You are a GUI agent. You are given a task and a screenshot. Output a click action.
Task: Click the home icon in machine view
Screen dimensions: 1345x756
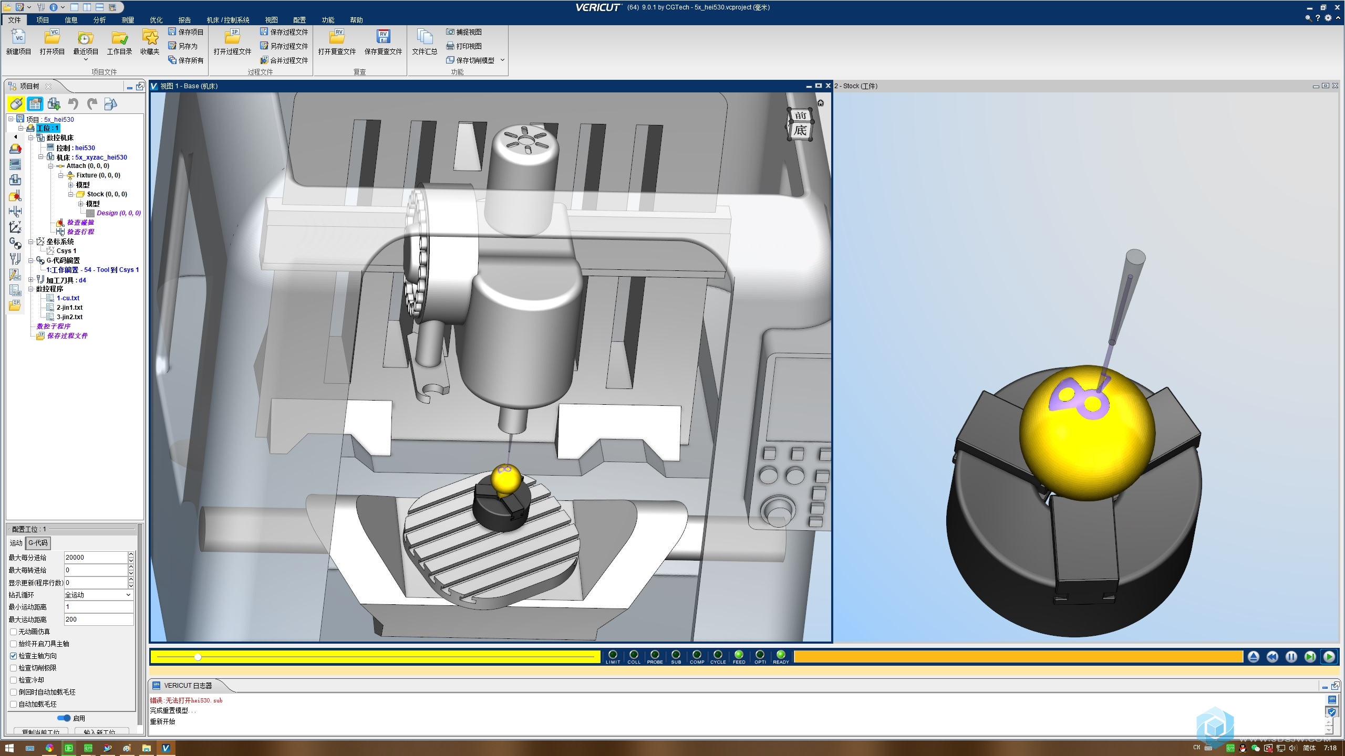(821, 103)
